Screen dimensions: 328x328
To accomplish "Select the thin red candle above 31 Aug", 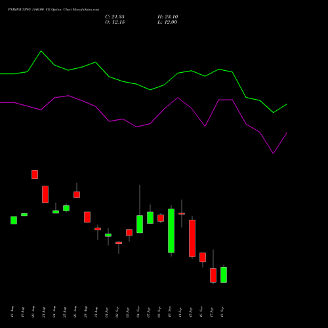I will click(98, 229).
